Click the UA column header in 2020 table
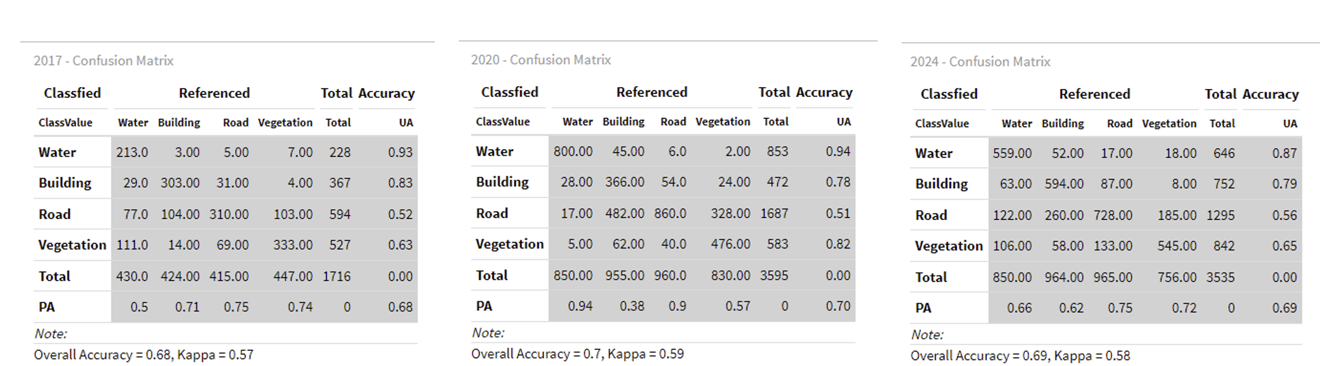Screen dimensions: 1320x366 point(843,122)
